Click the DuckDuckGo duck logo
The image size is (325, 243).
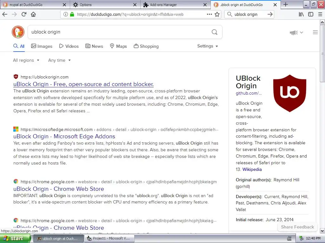tap(18, 32)
